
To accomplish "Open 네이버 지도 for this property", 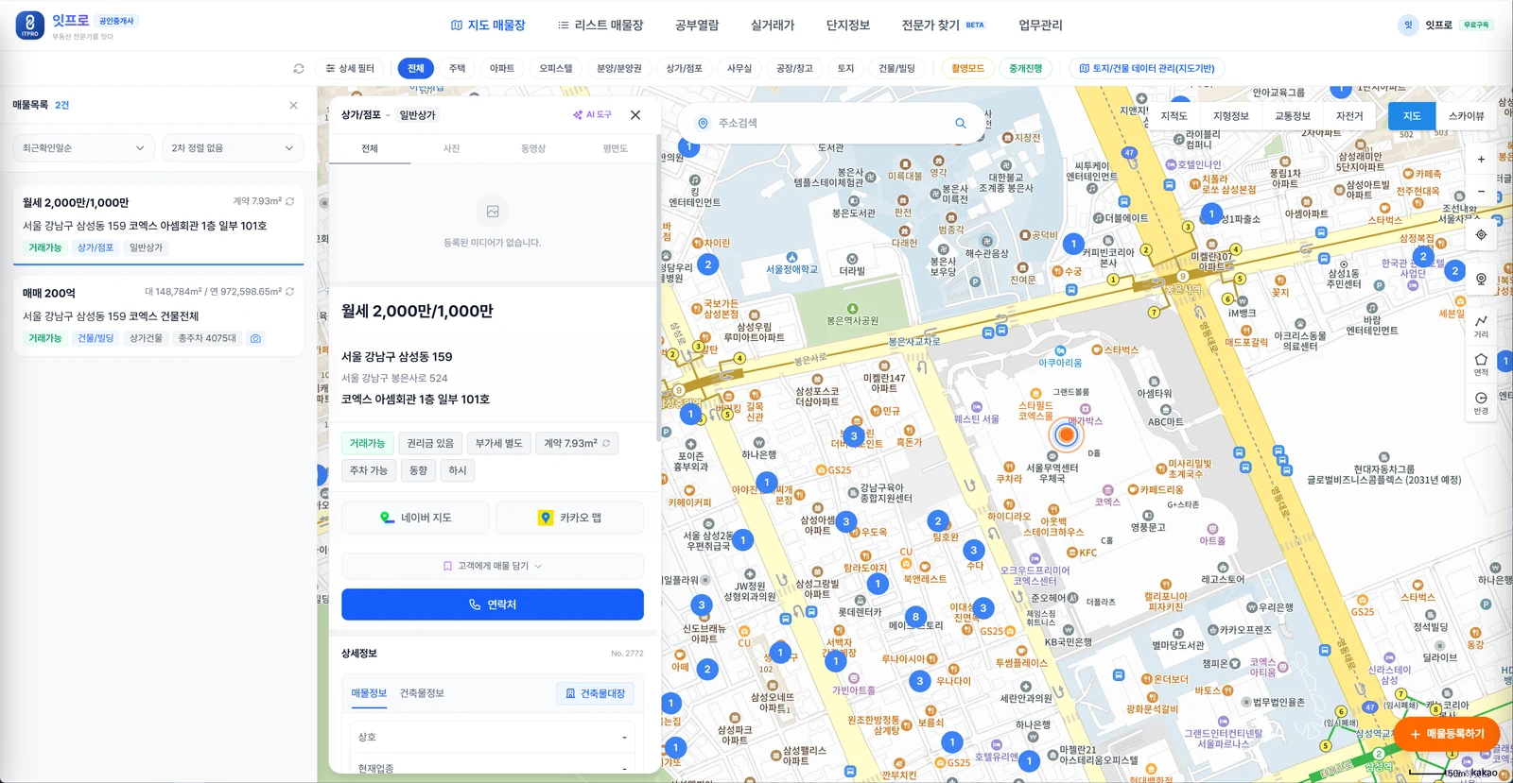I will [x=416, y=518].
